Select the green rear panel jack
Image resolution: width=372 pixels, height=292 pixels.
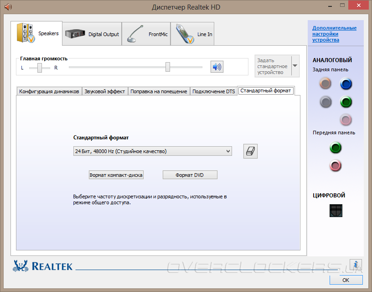coord(346,102)
